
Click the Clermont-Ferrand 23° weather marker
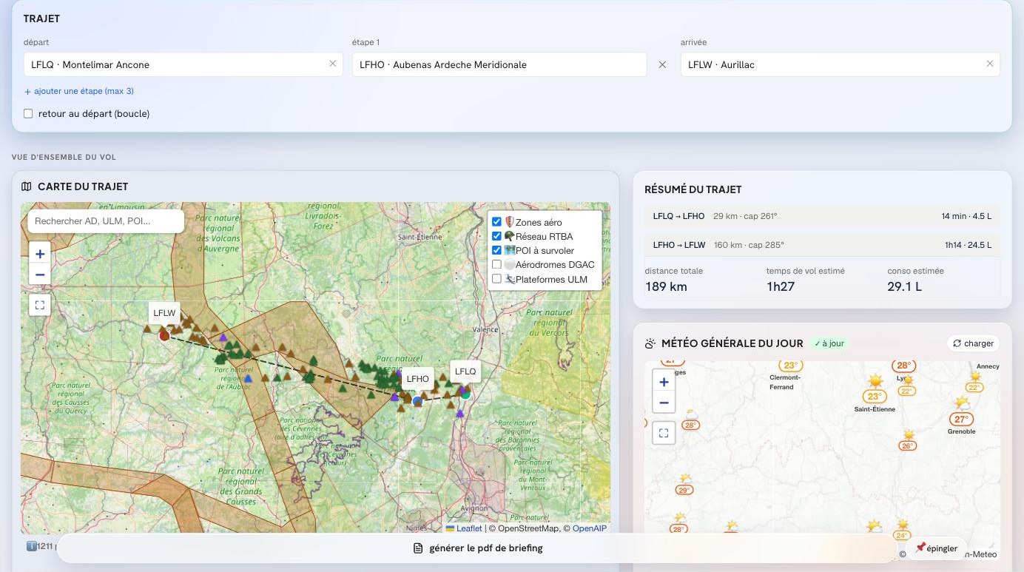click(x=790, y=366)
